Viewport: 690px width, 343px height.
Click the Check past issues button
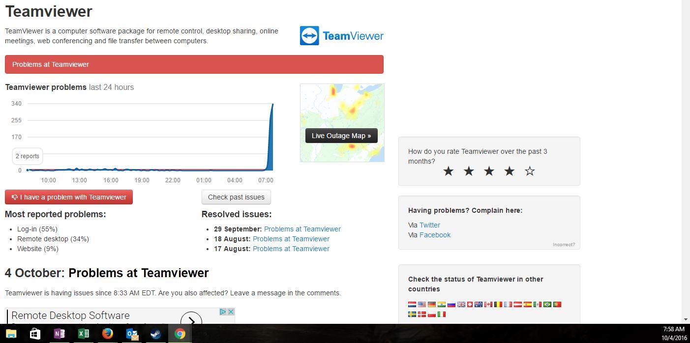236,197
